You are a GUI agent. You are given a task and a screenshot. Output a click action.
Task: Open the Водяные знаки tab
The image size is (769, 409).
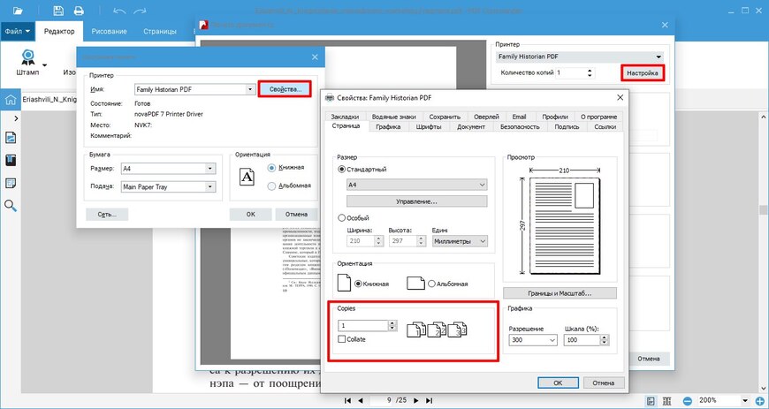coord(394,117)
